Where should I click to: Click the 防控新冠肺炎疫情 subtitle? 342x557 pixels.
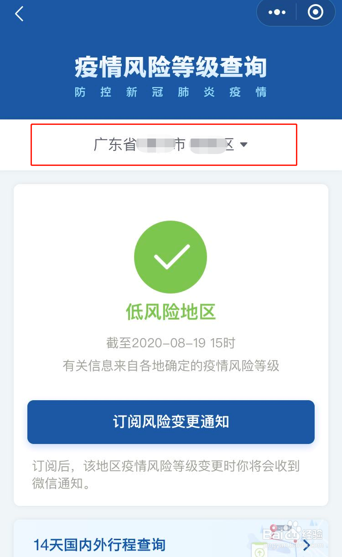(x=171, y=92)
